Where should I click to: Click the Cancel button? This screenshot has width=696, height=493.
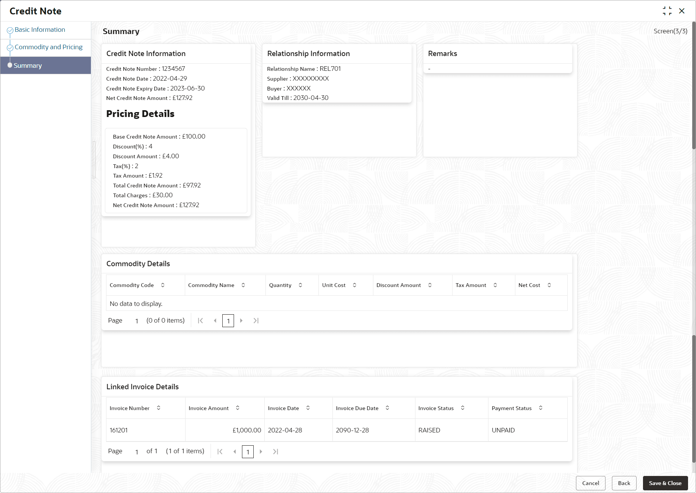[x=591, y=483]
